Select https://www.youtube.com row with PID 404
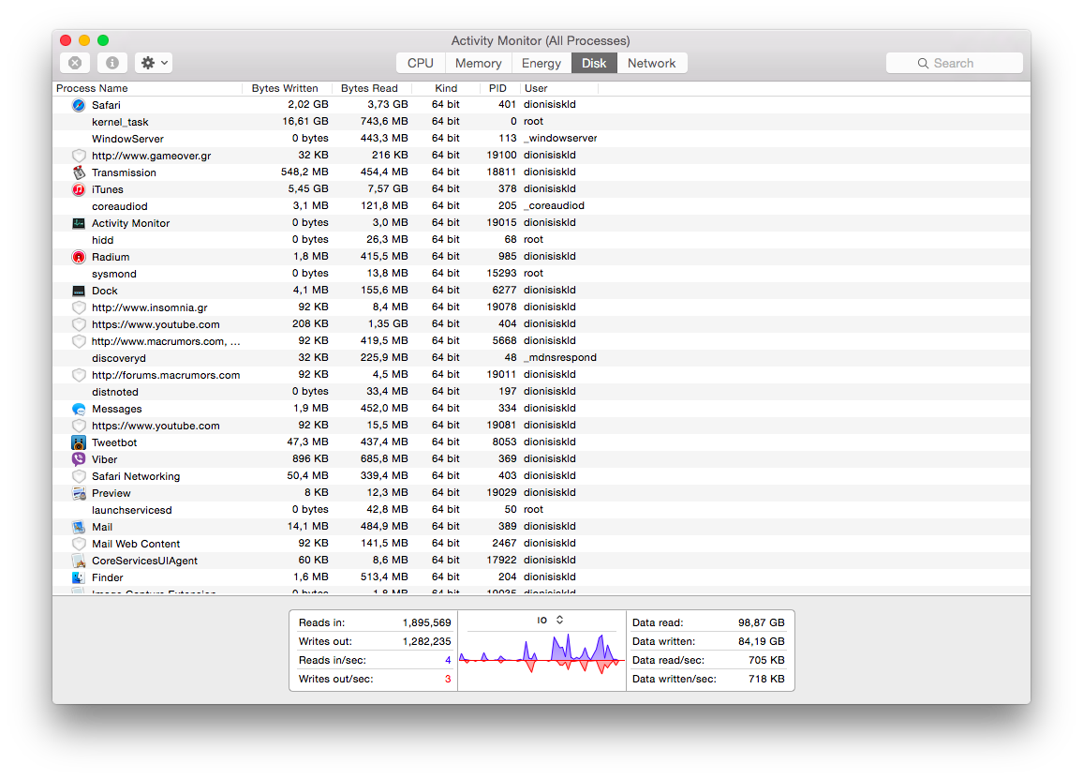The height and width of the screenshot is (779, 1083). (541, 324)
